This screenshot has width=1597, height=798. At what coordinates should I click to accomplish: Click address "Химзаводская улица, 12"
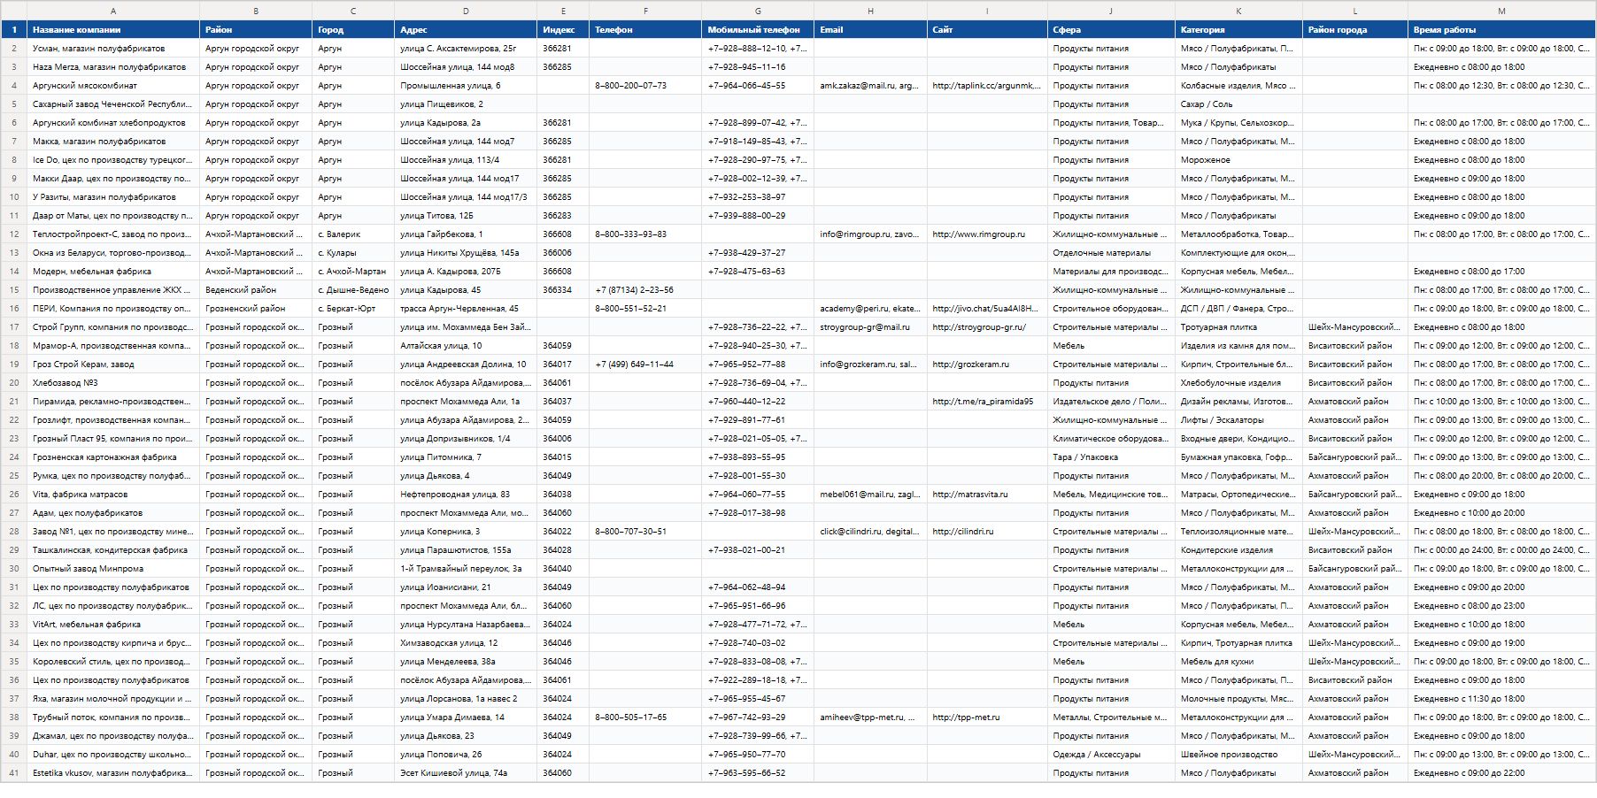(466, 643)
